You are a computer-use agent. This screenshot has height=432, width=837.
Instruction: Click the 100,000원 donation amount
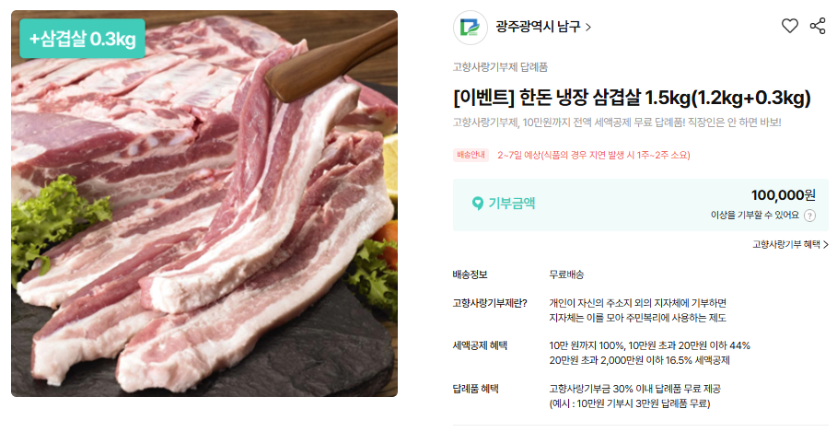pos(783,195)
